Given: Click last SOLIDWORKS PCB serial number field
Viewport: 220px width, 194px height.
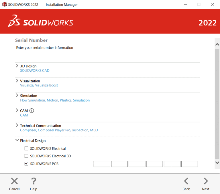Looking at the screenshot, I should (x=190, y=164).
